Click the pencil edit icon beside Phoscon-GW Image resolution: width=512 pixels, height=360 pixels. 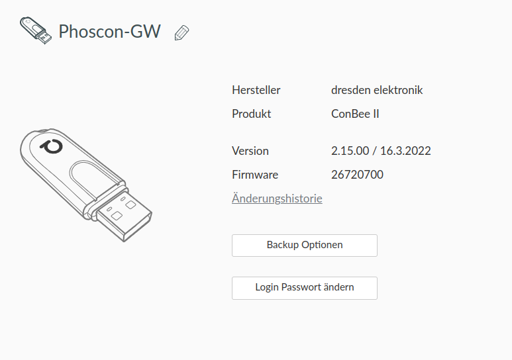coord(181,32)
